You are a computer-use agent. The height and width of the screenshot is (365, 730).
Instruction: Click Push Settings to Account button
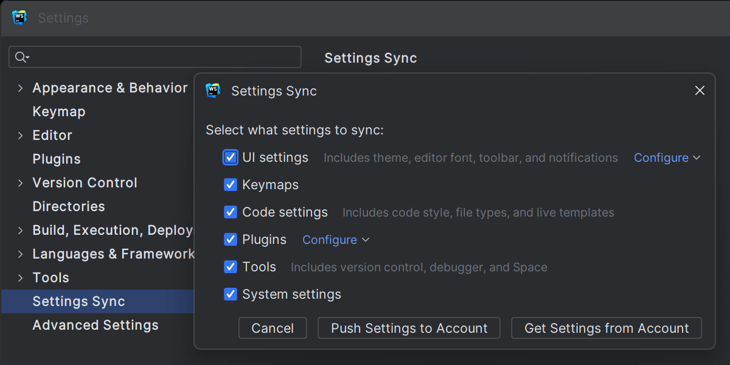click(x=409, y=328)
